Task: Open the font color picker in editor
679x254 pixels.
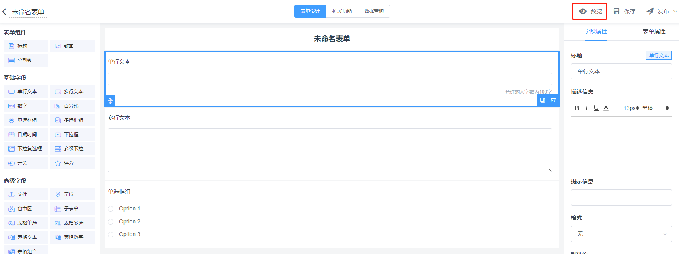Action: 606,108
